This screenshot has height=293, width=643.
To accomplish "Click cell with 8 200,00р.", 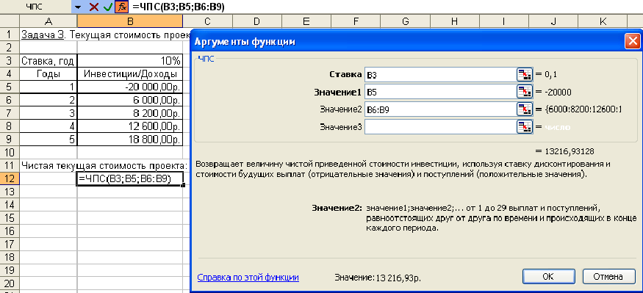I will [x=130, y=114].
